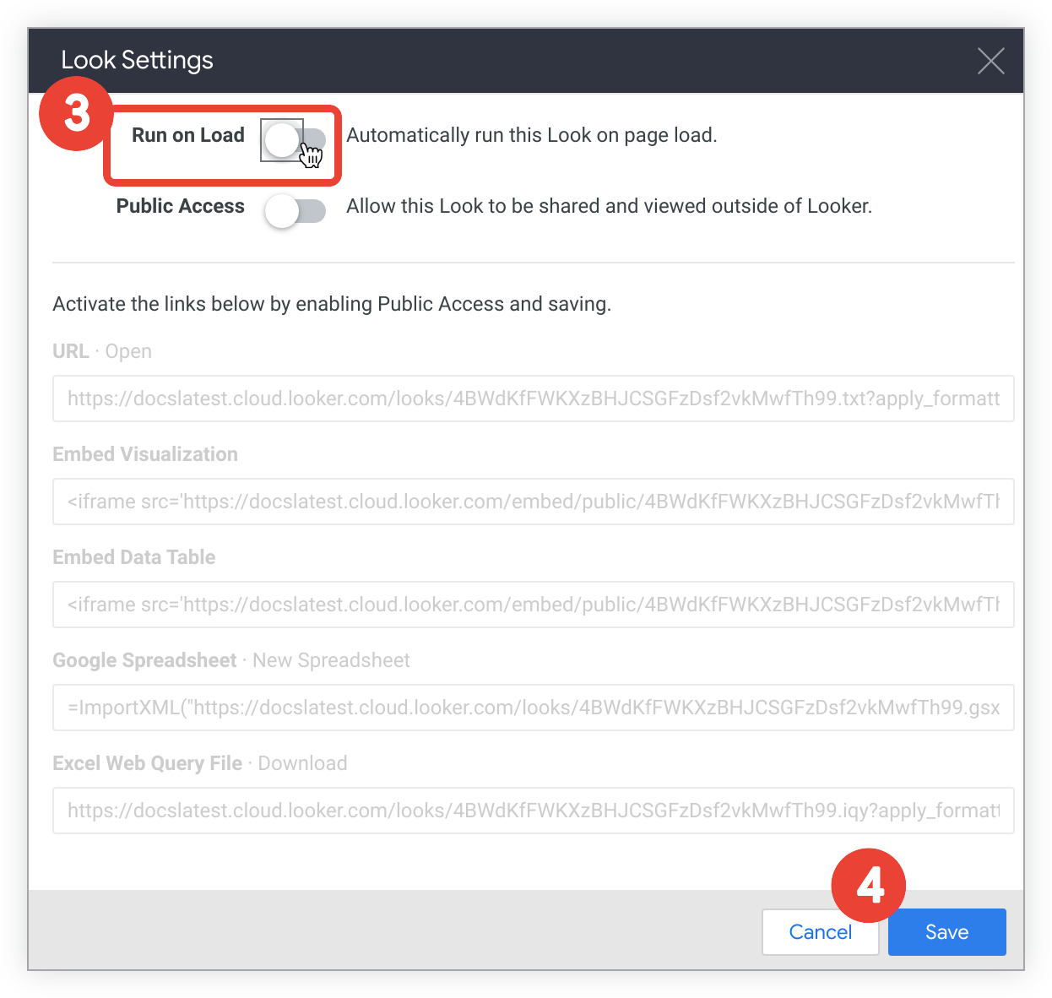This screenshot has width=1052, height=998.
Task: Enable the Public Access switch
Action: pyautogui.click(x=294, y=211)
